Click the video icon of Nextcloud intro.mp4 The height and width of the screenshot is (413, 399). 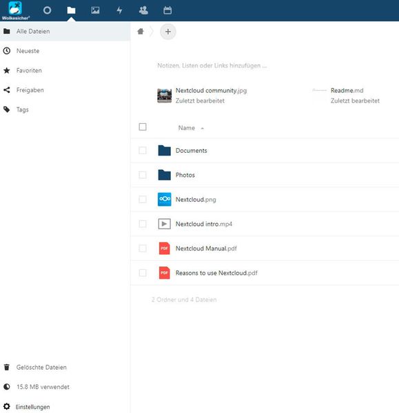click(164, 224)
